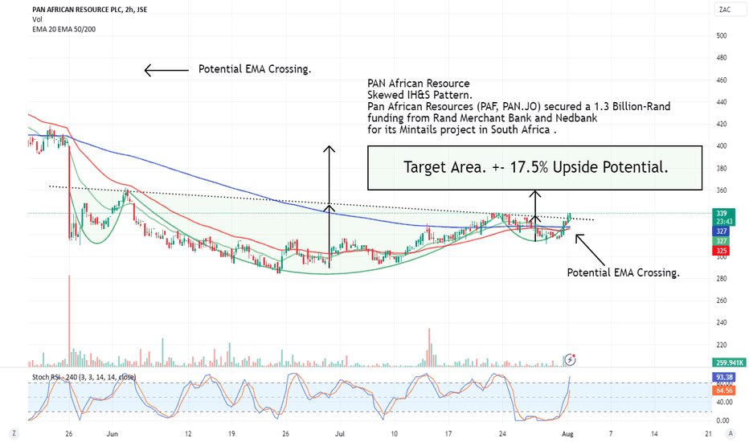Click the 0.00 level on the Stoch RSI axis
Viewport: 749px width, 442px height.
[x=722, y=420]
